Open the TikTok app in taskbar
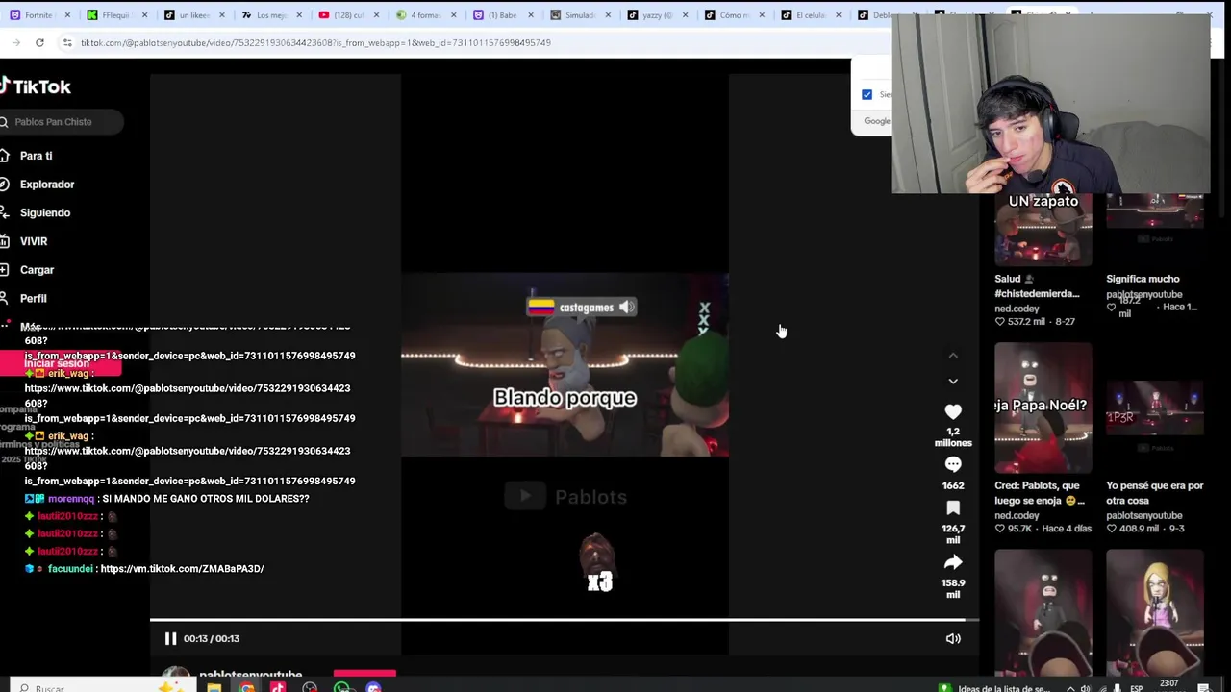 [278, 687]
